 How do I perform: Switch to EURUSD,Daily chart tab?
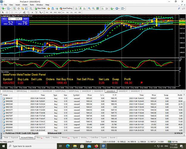point(8,91)
